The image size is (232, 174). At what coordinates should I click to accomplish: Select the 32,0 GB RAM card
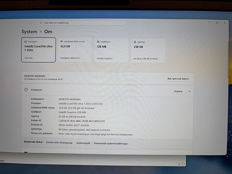pos(75,50)
